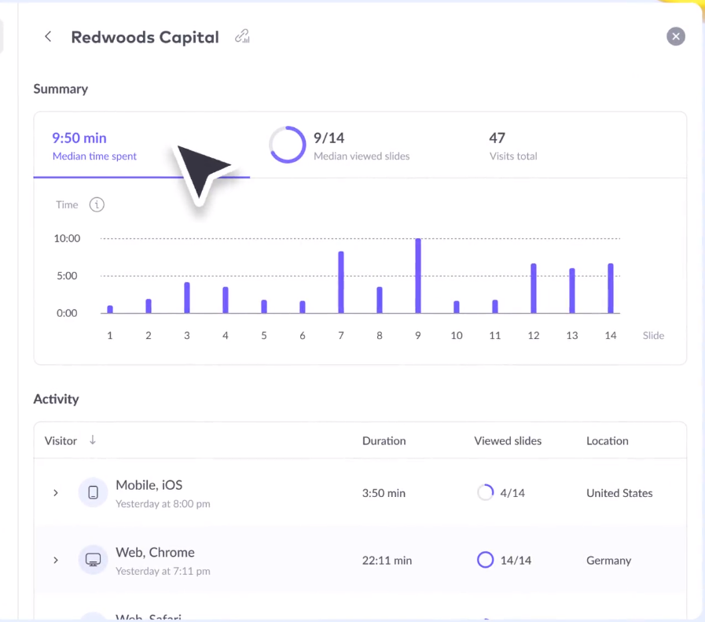The height and width of the screenshot is (622, 705).
Task: Click the Visitor sort arrow icon
Action: (x=93, y=440)
